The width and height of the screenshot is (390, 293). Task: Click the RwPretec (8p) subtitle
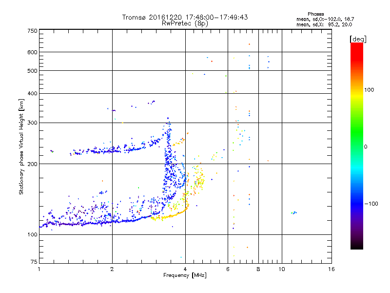coord(185,23)
